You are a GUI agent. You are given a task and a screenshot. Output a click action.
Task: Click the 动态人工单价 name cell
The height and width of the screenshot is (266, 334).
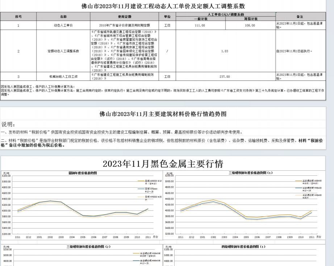tap(63, 25)
